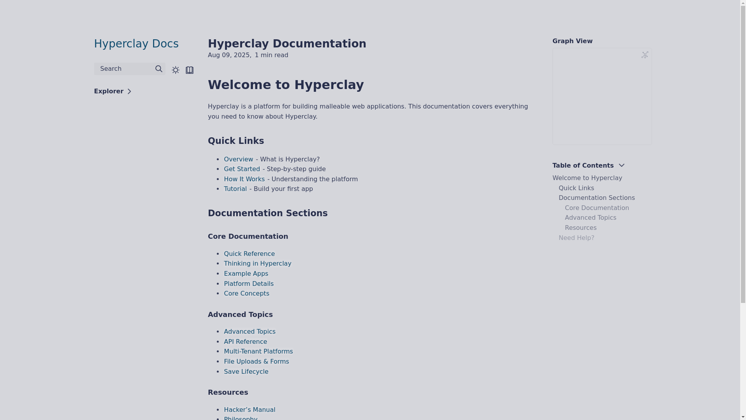The image size is (746, 420).
Task: Jump to Welcome to Hyperclay in contents
Action: tap(587, 178)
